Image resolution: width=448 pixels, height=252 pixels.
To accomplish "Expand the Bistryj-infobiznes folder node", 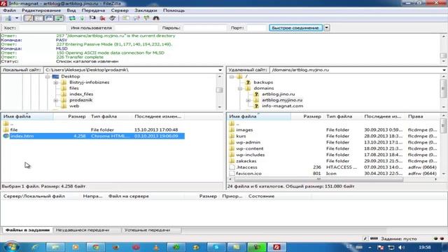I will click(x=56, y=83).
